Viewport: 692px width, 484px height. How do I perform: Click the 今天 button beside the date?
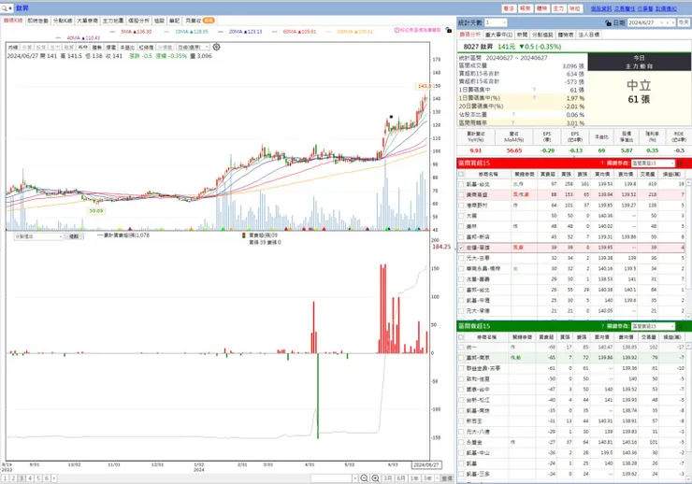684,22
